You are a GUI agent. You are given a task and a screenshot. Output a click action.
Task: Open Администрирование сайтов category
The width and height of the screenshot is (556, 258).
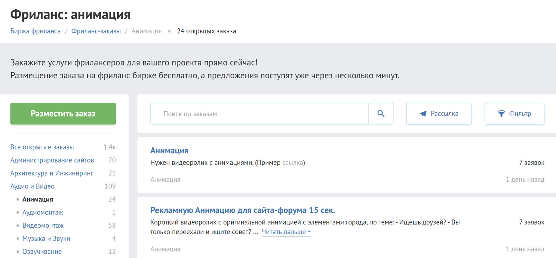point(52,160)
